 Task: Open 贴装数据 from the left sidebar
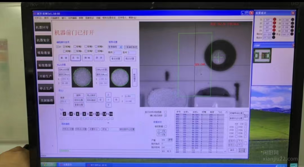(44, 65)
